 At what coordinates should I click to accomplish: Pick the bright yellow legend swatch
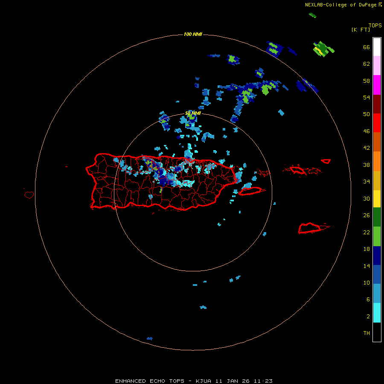click(x=377, y=198)
